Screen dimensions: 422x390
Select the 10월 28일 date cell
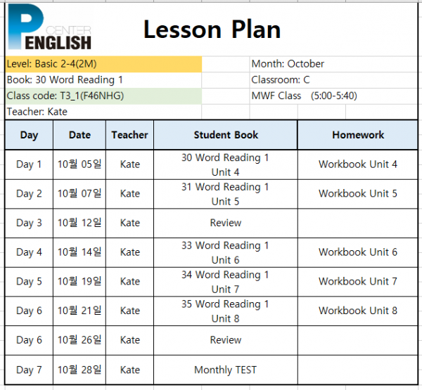(79, 370)
